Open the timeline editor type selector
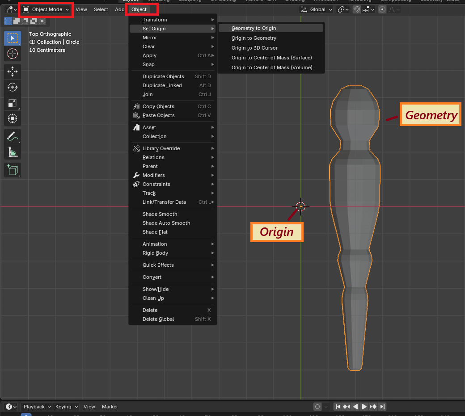The width and height of the screenshot is (465, 416). pyautogui.click(x=11, y=407)
